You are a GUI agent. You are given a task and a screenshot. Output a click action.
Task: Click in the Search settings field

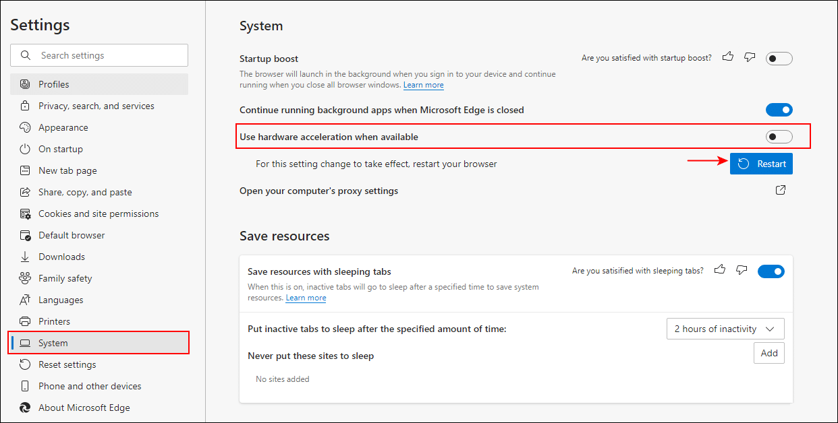[x=99, y=55]
